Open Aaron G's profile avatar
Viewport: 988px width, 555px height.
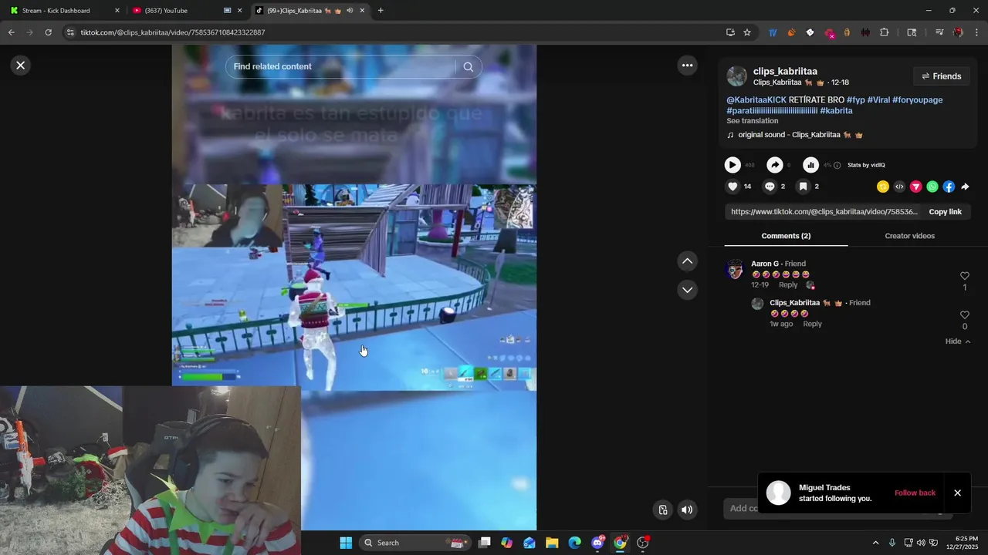(735, 269)
